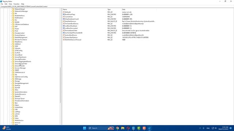The height and width of the screenshot is (131, 234).
Task: Click the tree pane vertical scrollbar
Action: pyautogui.click(x=60, y=85)
